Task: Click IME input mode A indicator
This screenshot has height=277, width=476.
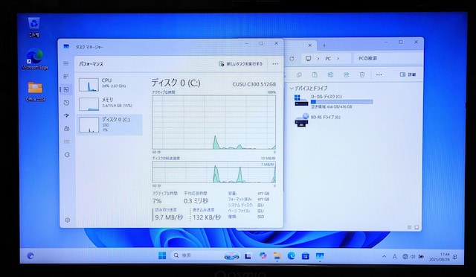Action: click(x=395, y=257)
